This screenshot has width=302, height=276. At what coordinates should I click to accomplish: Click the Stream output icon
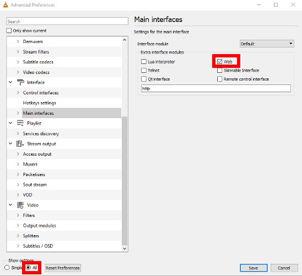click(x=20, y=144)
